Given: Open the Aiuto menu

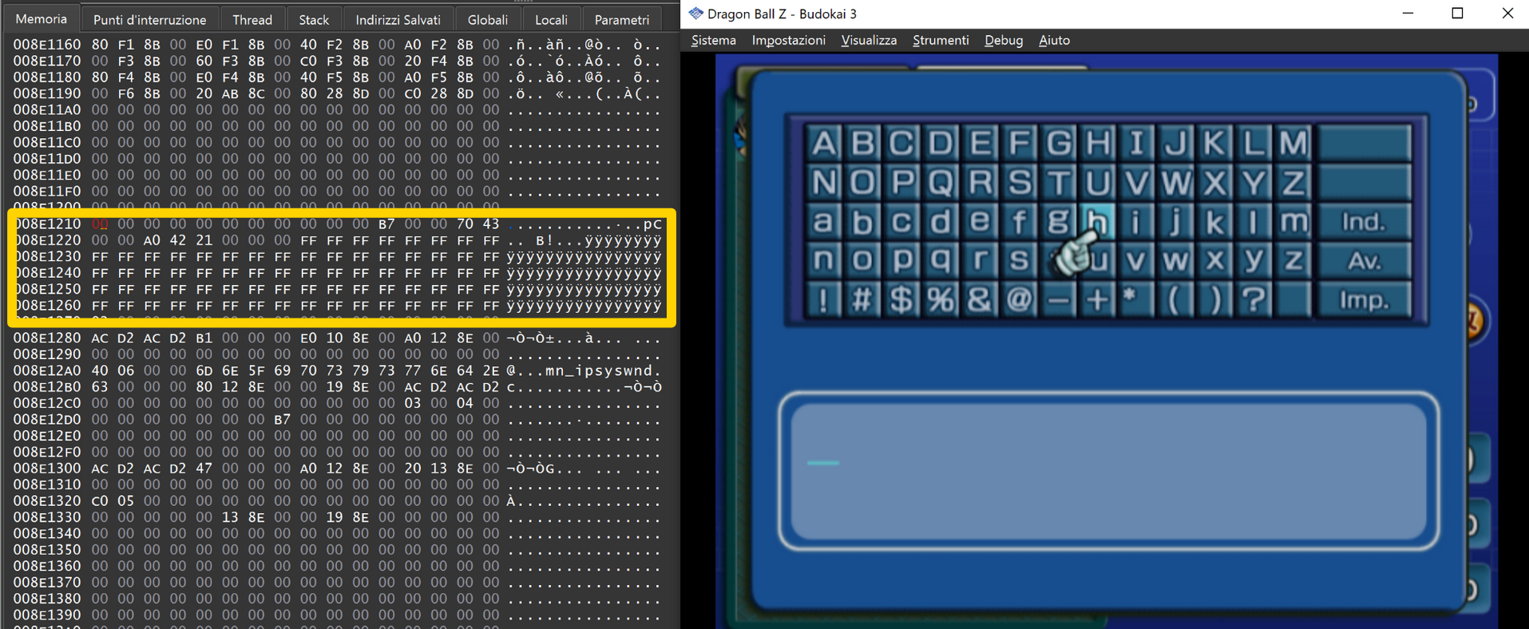Looking at the screenshot, I should point(1054,40).
